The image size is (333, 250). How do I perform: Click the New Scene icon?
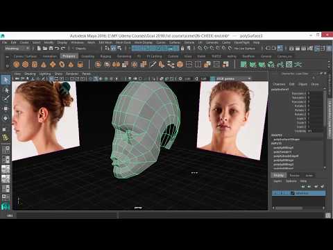pos(39,48)
